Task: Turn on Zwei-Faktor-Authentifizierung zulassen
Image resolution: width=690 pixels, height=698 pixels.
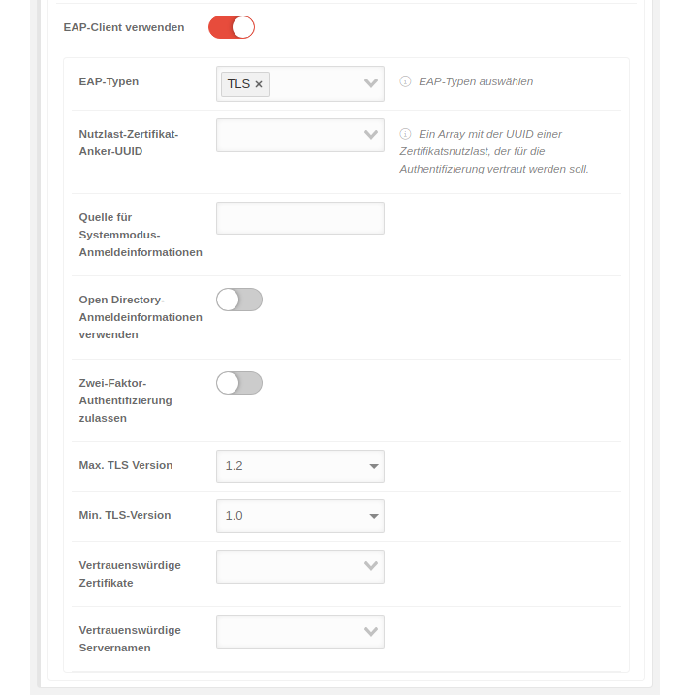Action: click(x=239, y=383)
